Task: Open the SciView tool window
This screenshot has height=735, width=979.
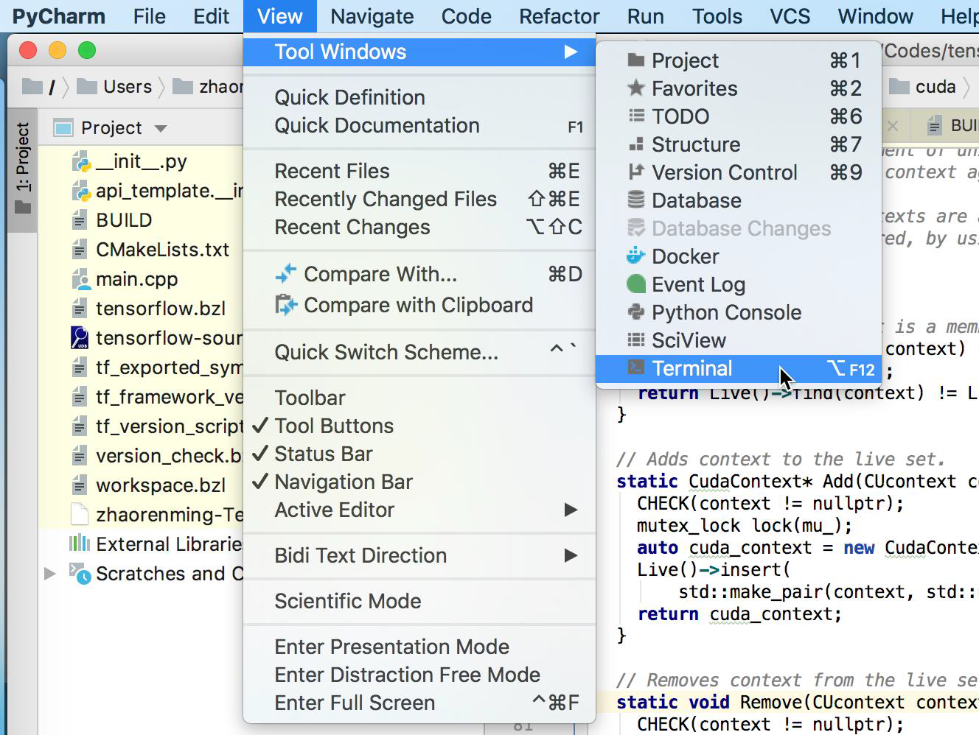Action: tap(689, 341)
